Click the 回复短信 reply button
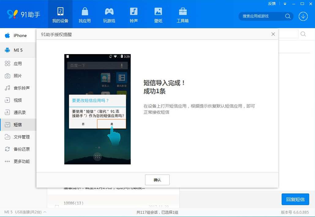Viewport: 315px width, 217px height. pos(295,199)
